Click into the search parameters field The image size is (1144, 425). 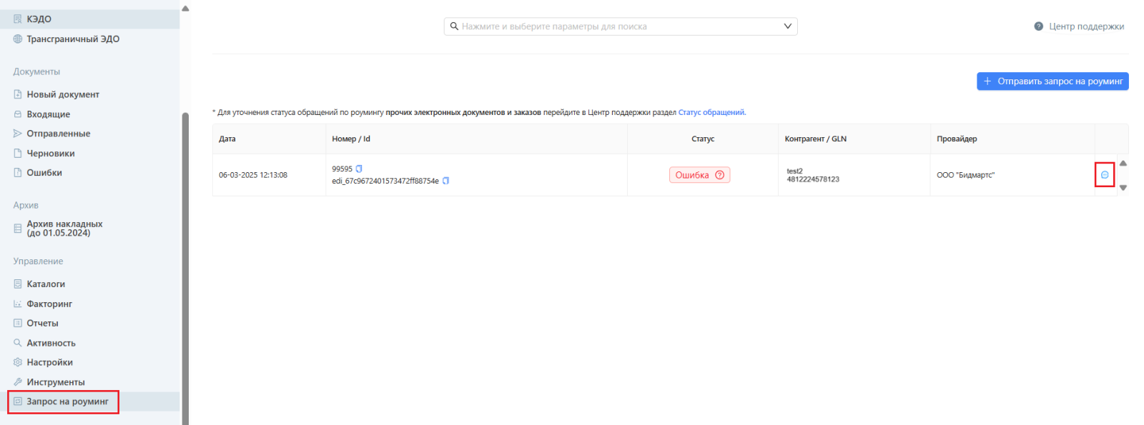[x=615, y=26]
